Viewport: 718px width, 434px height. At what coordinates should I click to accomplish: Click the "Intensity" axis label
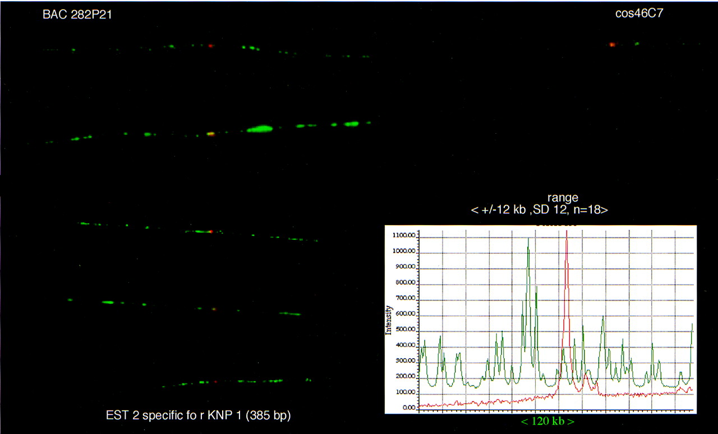click(x=389, y=321)
